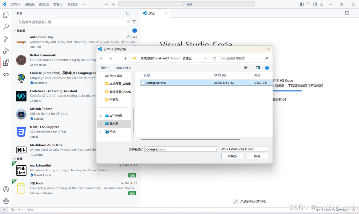Open VS Code Settings via the gear icon
The width and height of the screenshot is (359, 214).
point(6,201)
